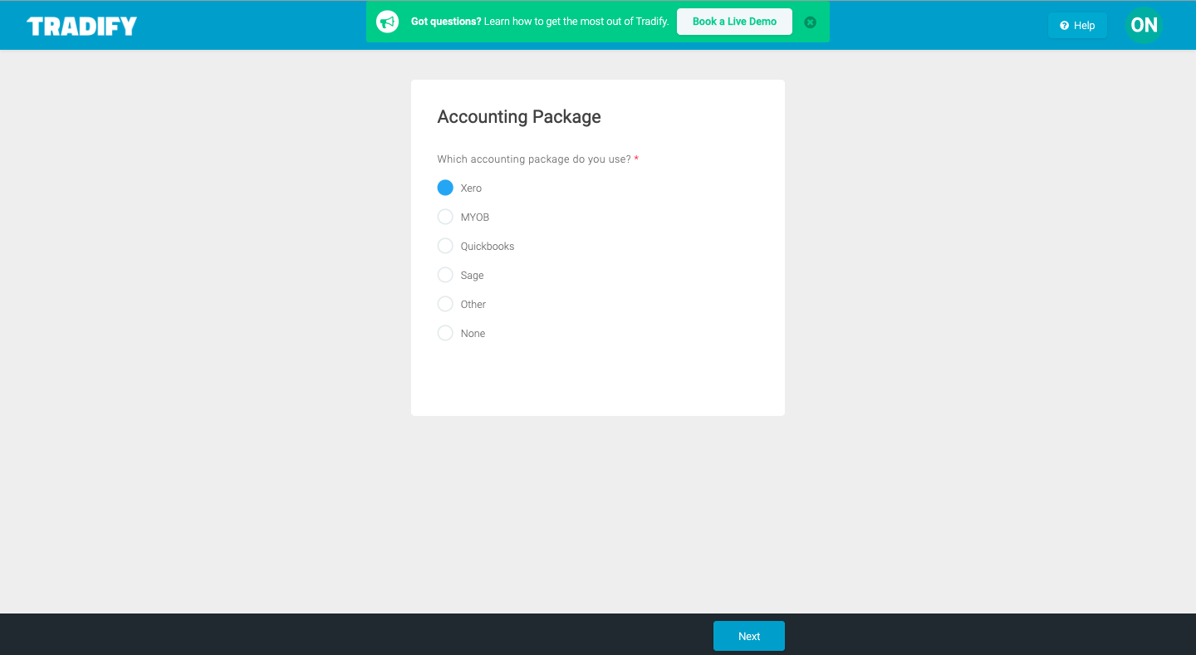Viewport: 1196px width, 655px height.
Task: Open the ON user avatar menu
Action: (1144, 25)
